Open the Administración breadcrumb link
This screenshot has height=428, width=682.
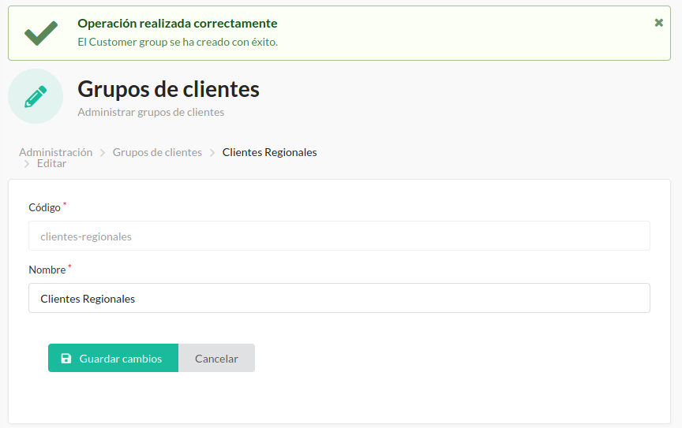[x=56, y=152]
